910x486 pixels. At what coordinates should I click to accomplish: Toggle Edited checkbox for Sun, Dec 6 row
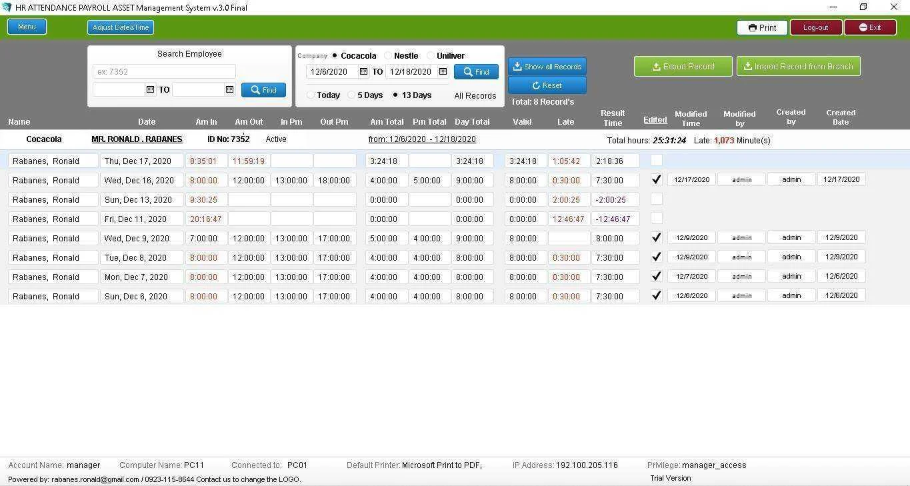pyautogui.click(x=657, y=296)
